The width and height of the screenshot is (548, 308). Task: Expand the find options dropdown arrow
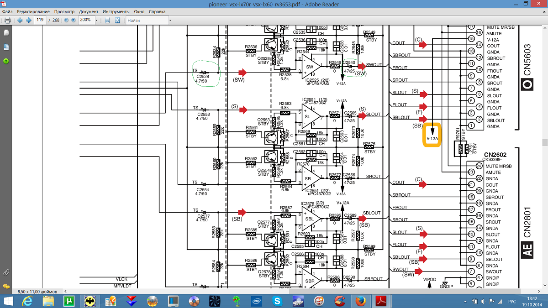(x=170, y=21)
